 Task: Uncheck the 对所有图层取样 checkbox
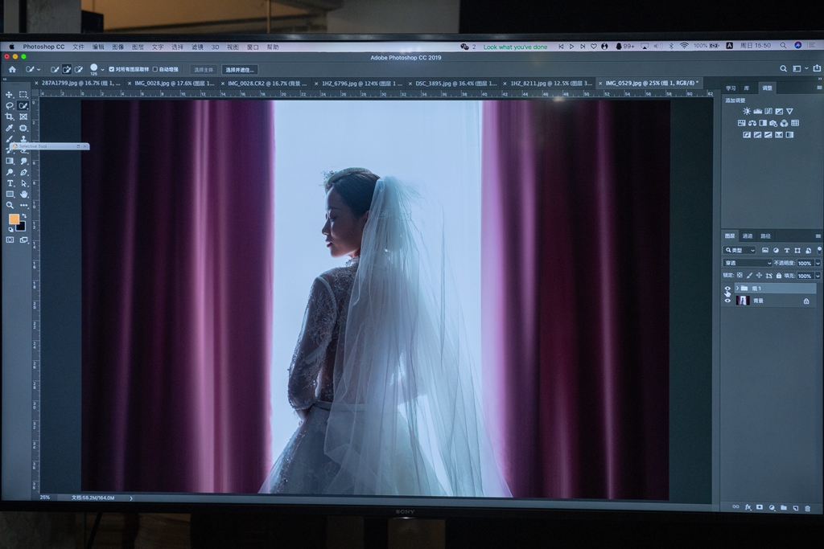[x=111, y=69]
